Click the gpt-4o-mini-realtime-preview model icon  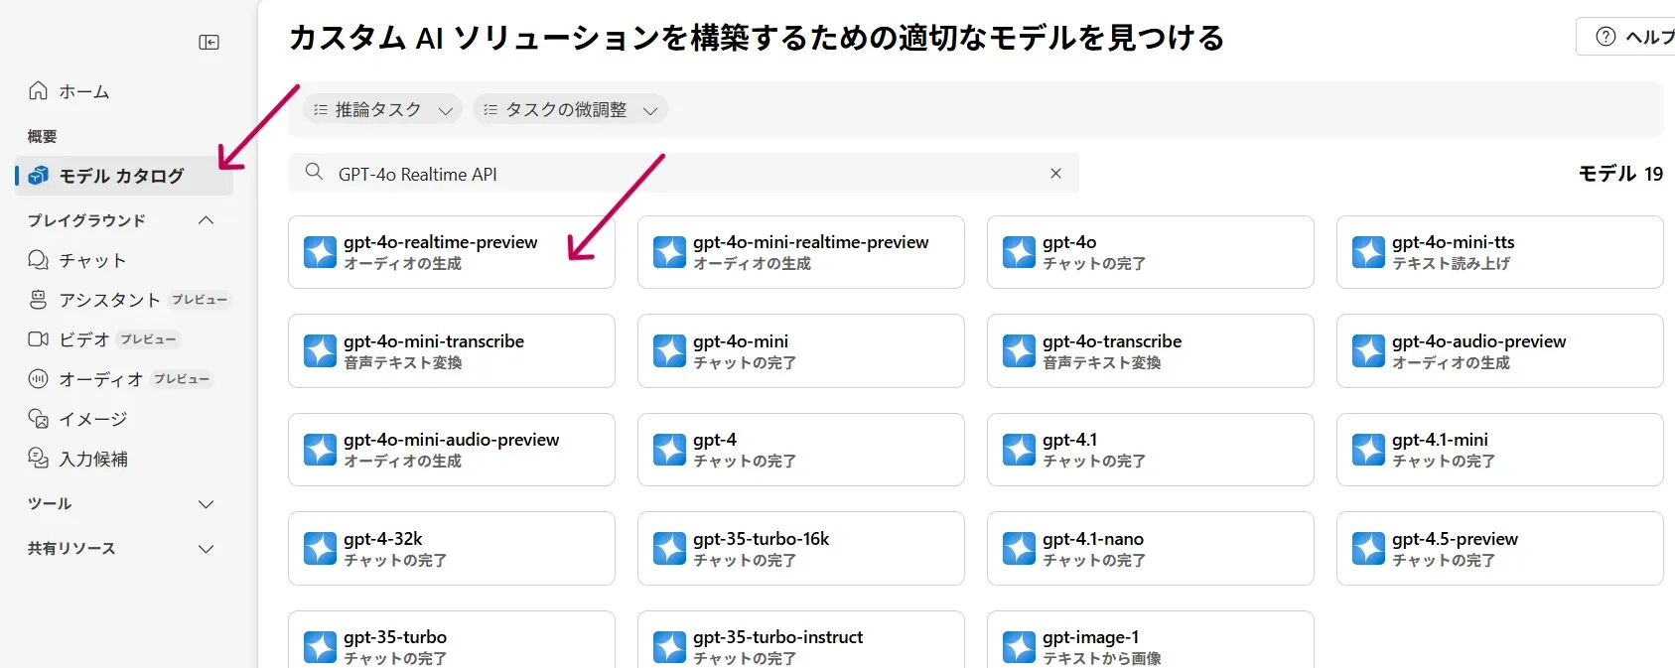pyautogui.click(x=669, y=252)
